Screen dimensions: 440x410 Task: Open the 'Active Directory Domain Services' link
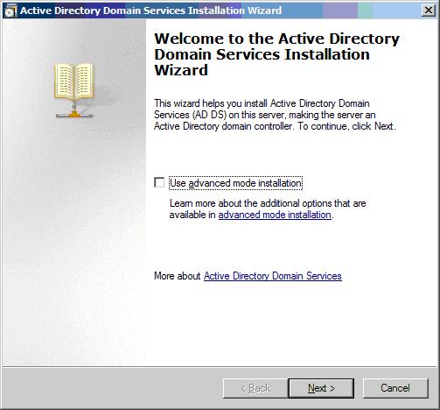[x=273, y=276]
